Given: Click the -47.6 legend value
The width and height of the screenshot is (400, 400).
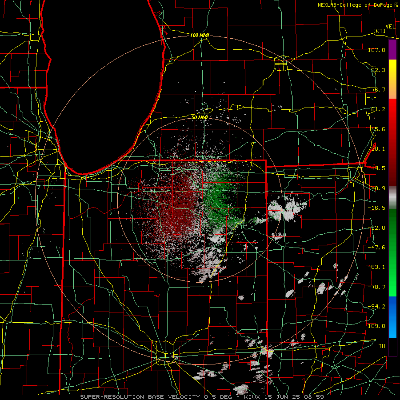Looking at the screenshot, I should pos(376,248).
